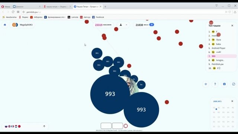Viewport: 238px width, 134px height.
Task: Select the Russian flag chat language
Action: [6, 127]
